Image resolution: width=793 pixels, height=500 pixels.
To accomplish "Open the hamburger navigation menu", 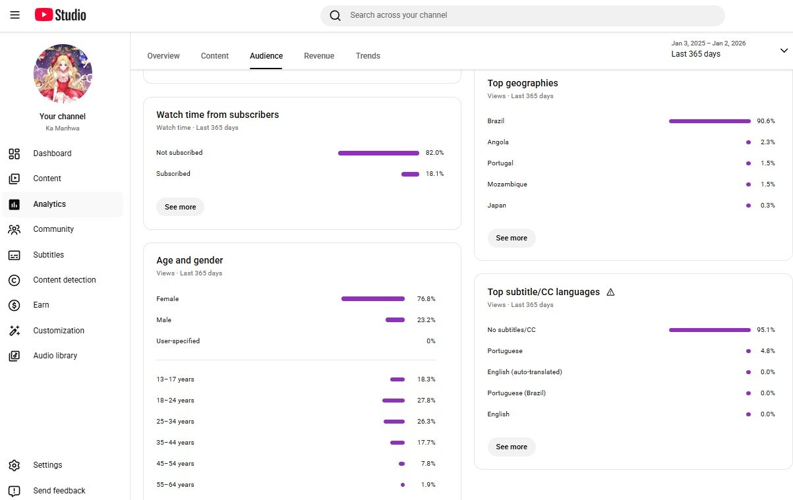I will 15,15.
